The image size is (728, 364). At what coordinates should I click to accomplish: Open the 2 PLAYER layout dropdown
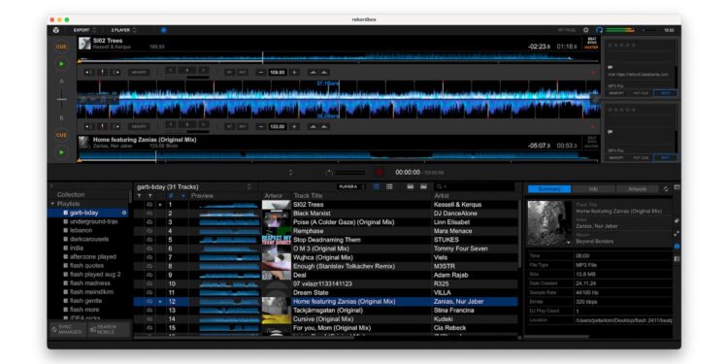pos(123,30)
